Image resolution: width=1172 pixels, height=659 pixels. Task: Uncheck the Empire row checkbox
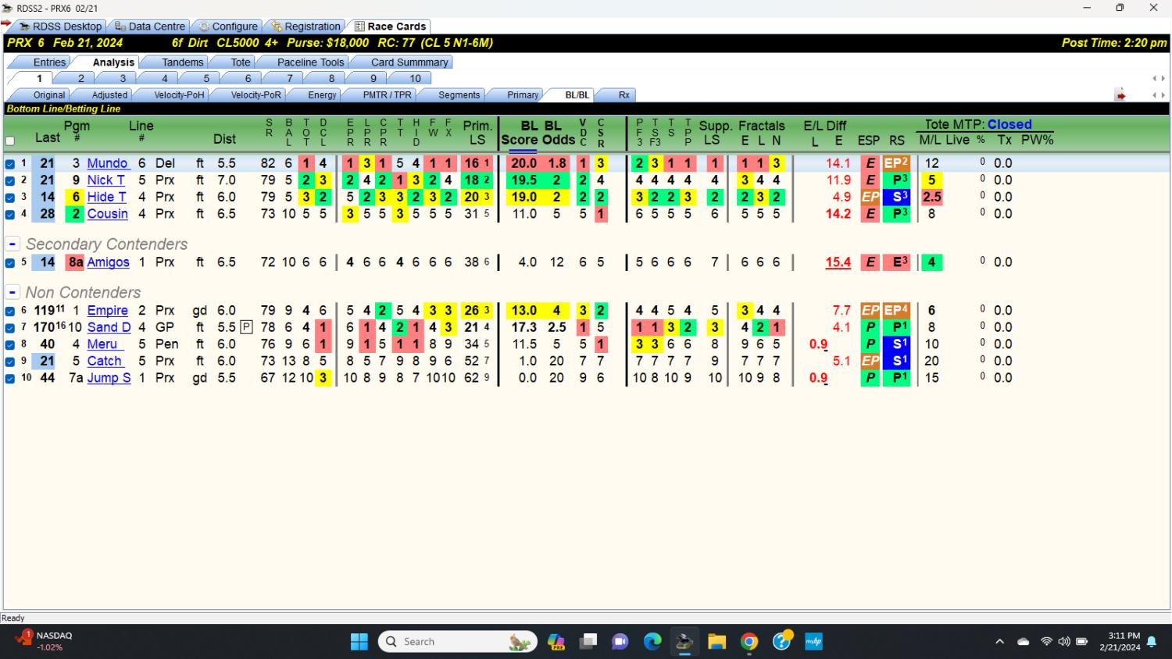click(x=10, y=311)
